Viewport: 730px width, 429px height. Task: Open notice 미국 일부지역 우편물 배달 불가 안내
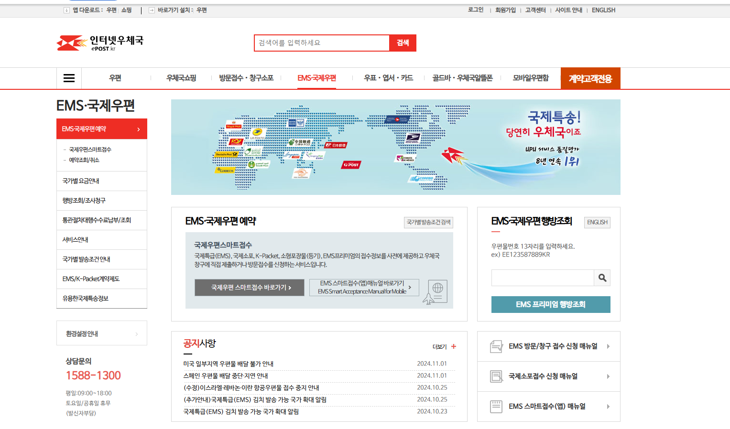[x=229, y=364]
